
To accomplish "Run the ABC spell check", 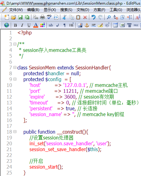I will (49, 17).
